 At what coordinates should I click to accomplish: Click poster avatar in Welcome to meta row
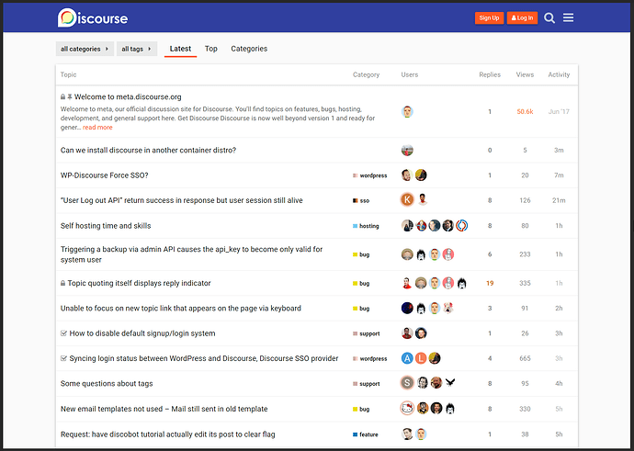(x=407, y=111)
